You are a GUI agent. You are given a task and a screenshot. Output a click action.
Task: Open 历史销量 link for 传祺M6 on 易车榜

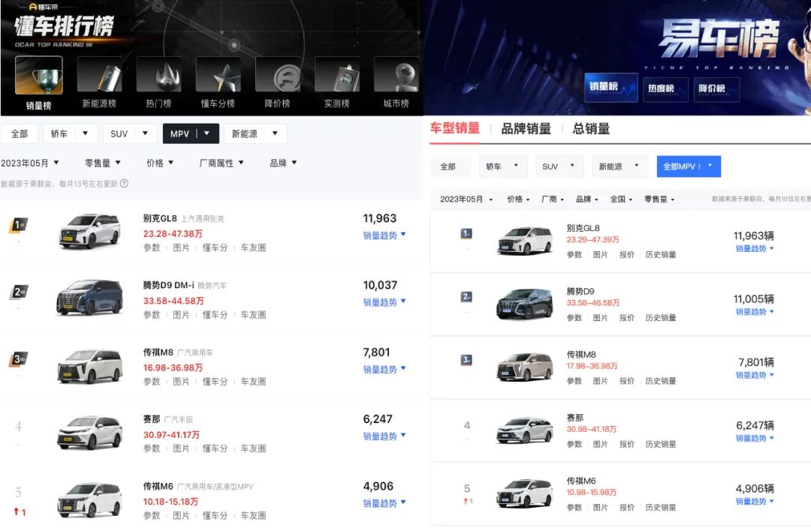click(661, 507)
